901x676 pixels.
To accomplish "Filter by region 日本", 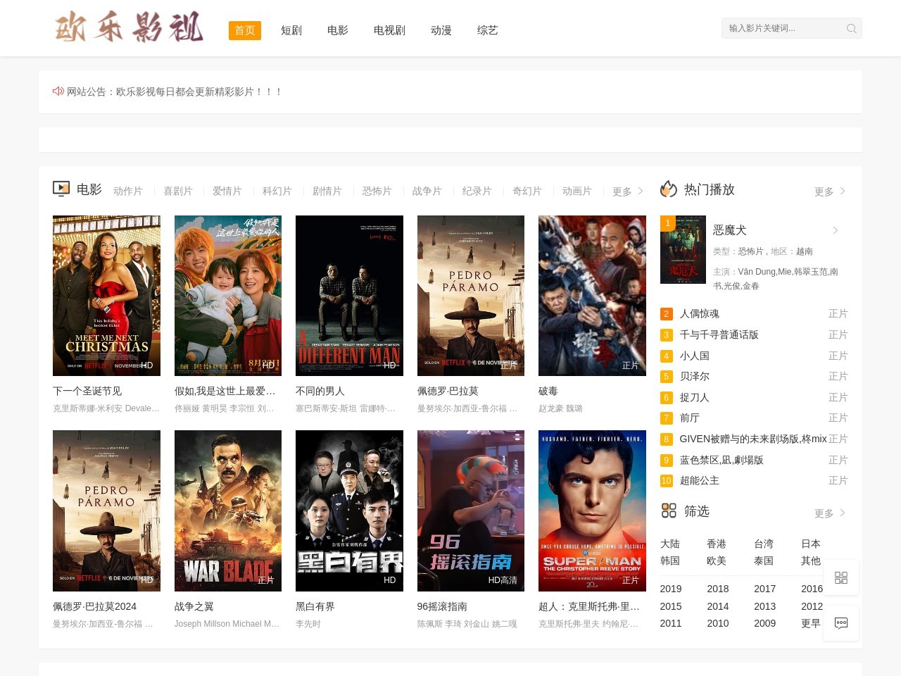I will (x=811, y=544).
